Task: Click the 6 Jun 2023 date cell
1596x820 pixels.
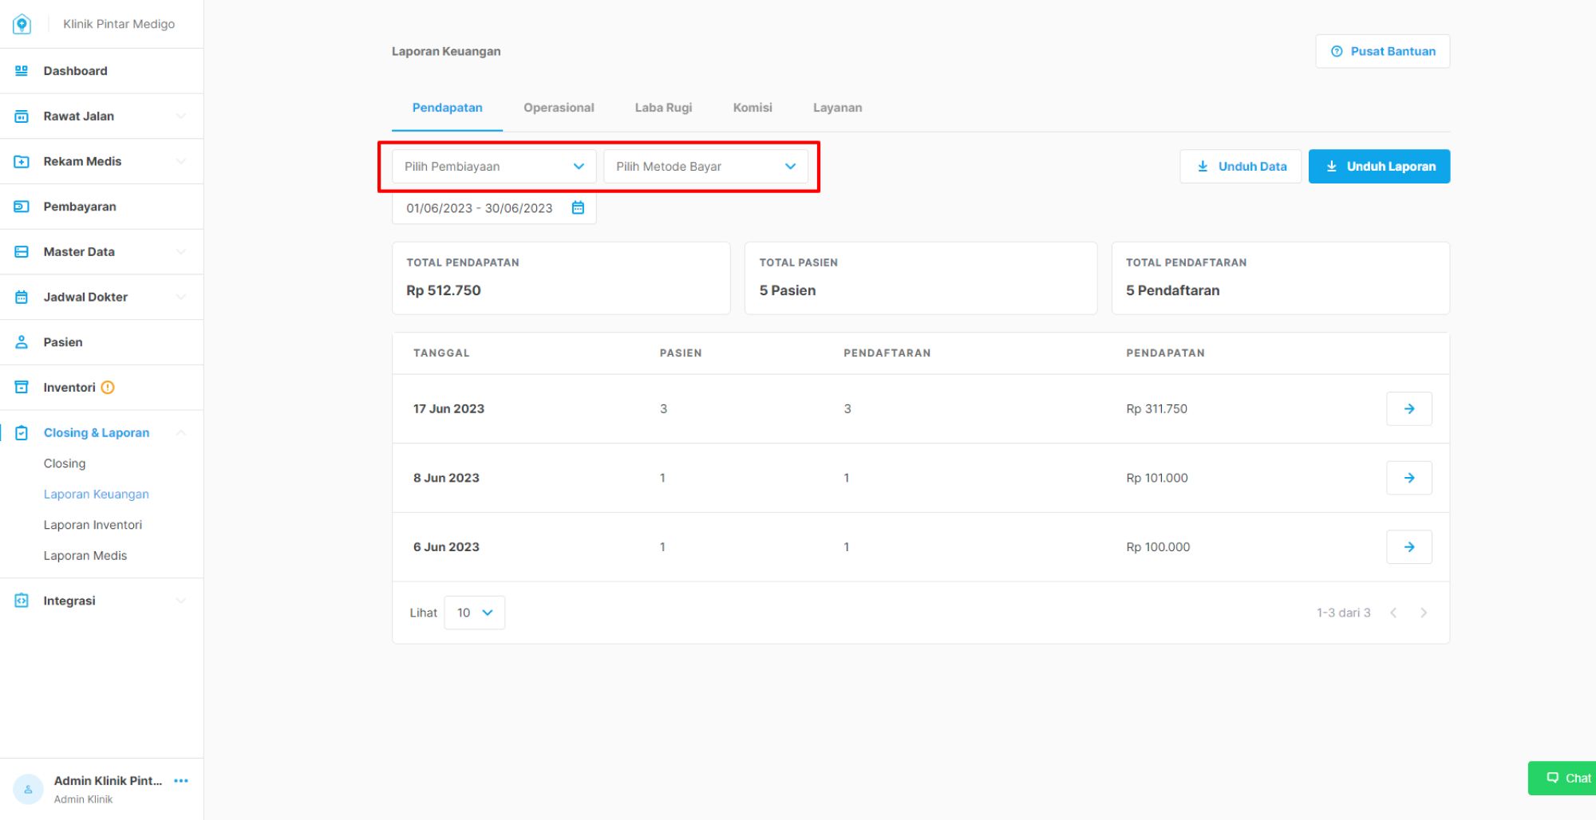Action: coord(446,547)
